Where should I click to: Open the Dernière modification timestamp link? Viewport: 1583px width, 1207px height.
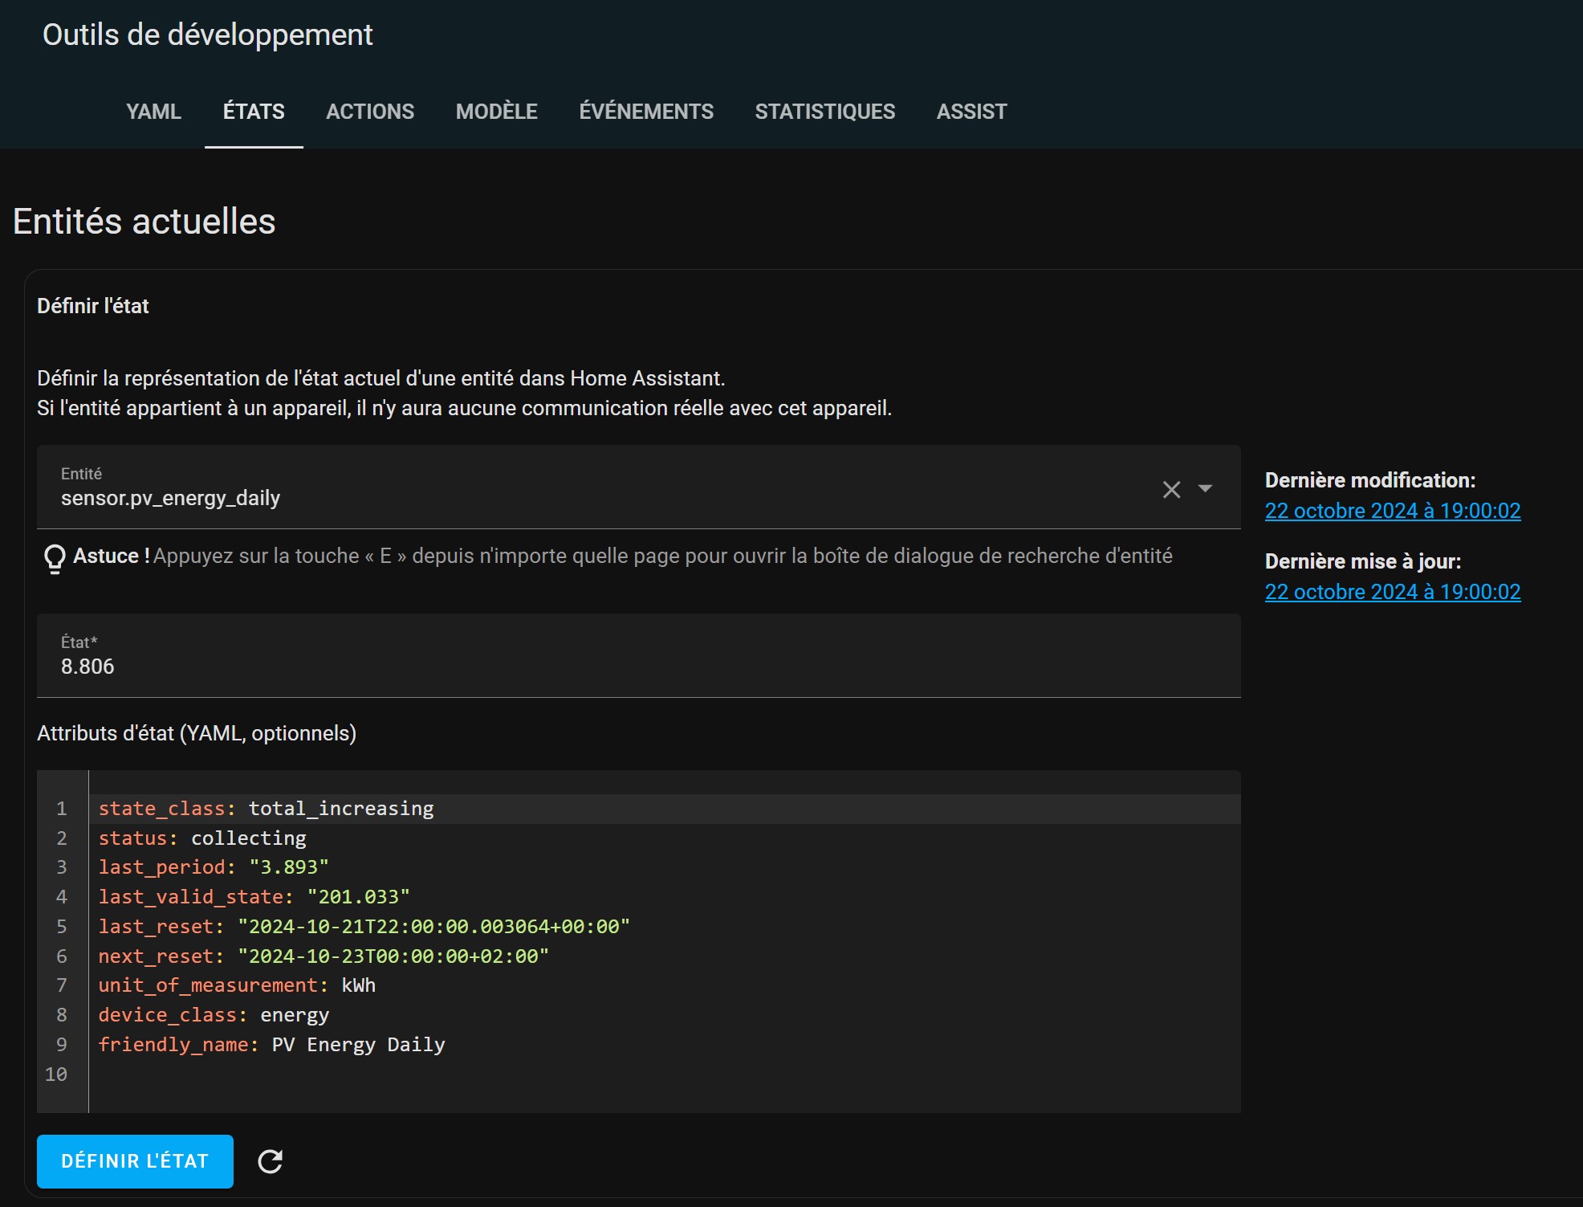pyautogui.click(x=1393, y=511)
